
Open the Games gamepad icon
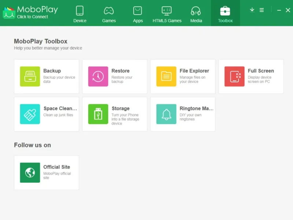[x=109, y=11]
